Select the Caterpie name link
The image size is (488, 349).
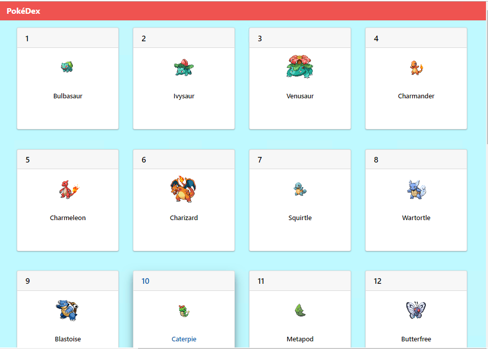pos(184,339)
